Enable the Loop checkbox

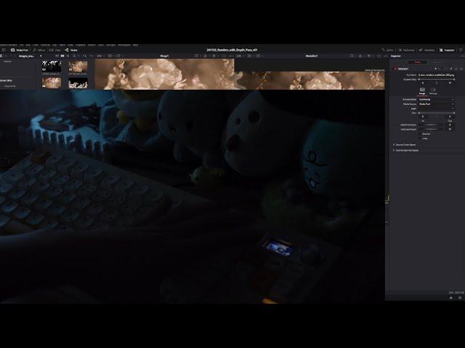coord(419,138)
